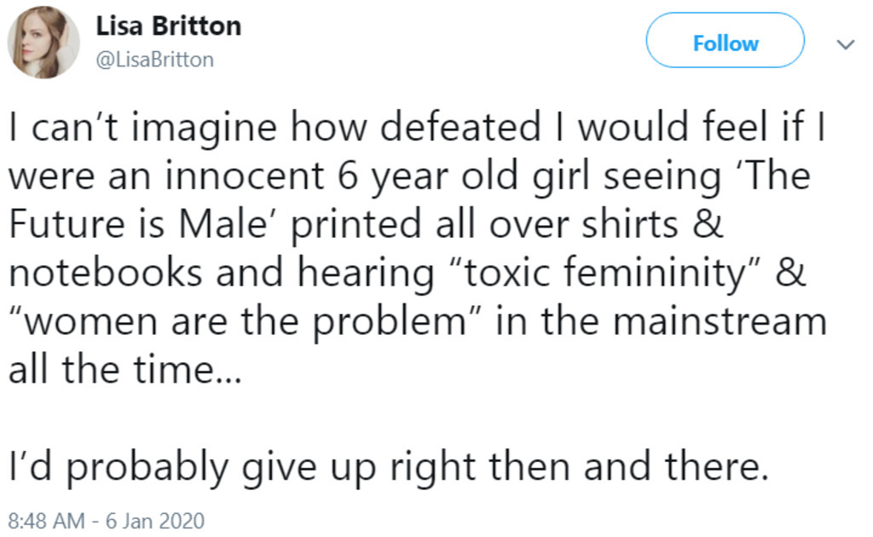Click the text "all the time..."
873x537 pixels.
[x=125, y=372]
